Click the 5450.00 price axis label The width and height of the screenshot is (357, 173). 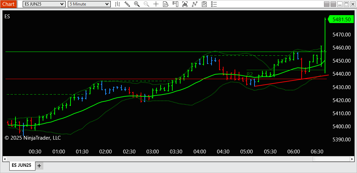(341, 61)
